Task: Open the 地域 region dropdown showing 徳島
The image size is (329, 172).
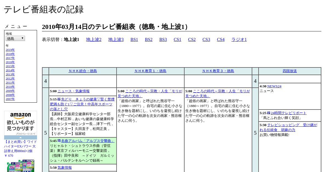Action: [x=15, y=38]
